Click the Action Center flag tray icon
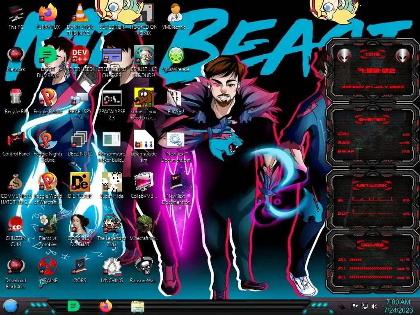Viewport: 420px width, 315px height. coord(355,306)
